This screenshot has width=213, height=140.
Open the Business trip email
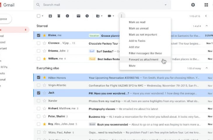pos(123,116)
